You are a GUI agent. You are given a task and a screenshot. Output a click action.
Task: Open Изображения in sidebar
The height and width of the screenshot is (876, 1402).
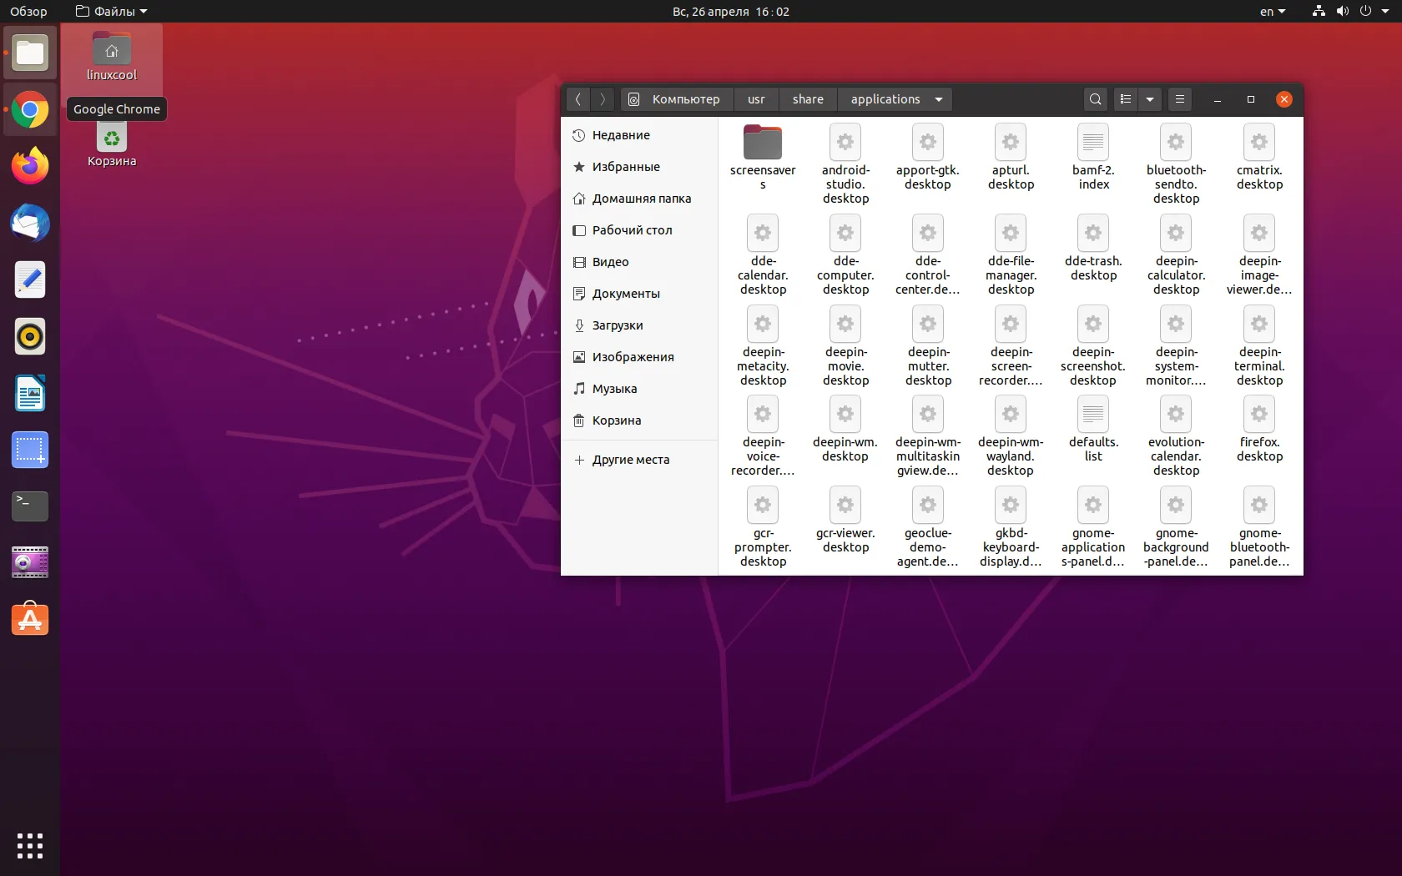click(639, 357)
